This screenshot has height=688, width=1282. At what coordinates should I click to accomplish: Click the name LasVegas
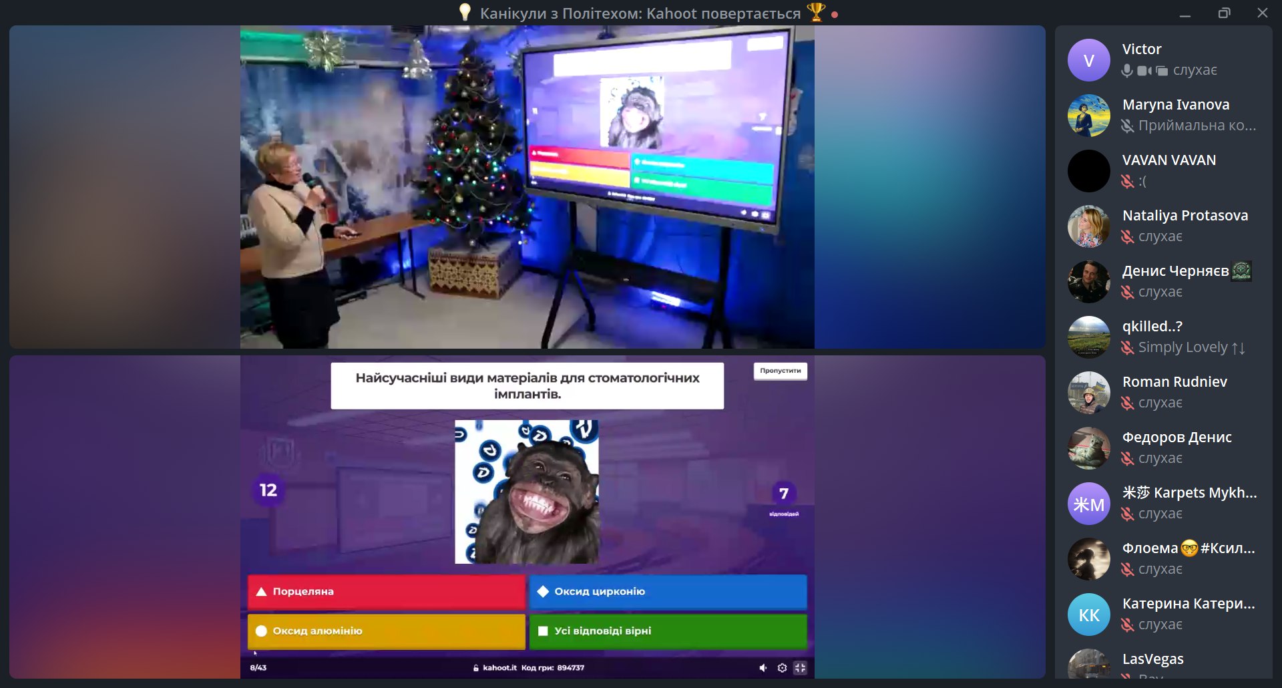(1153, 659)
